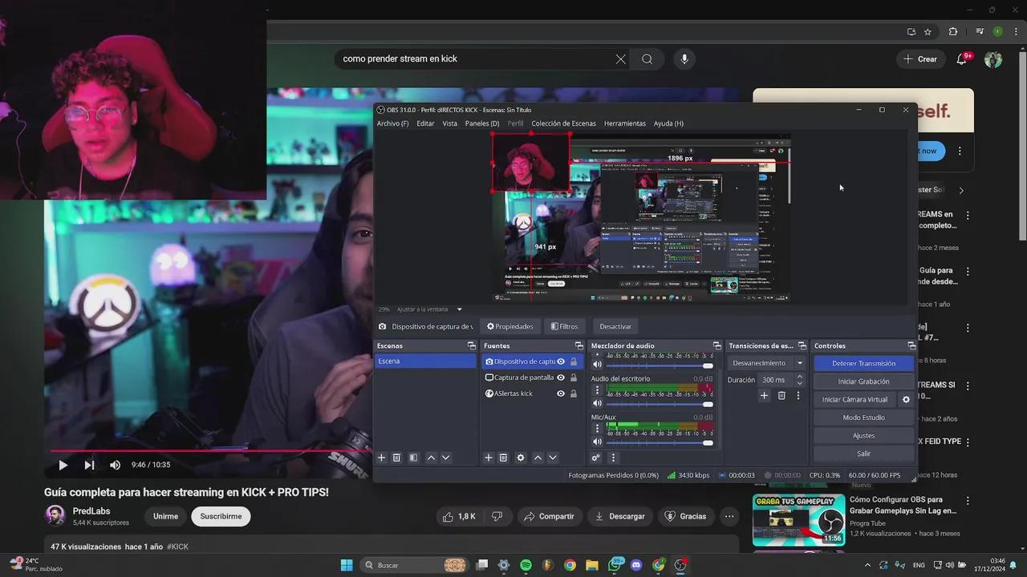Add a new source in Fuentes panel
The height and width of the screenshot is (577, 1027).
click(x=488, y=458)
